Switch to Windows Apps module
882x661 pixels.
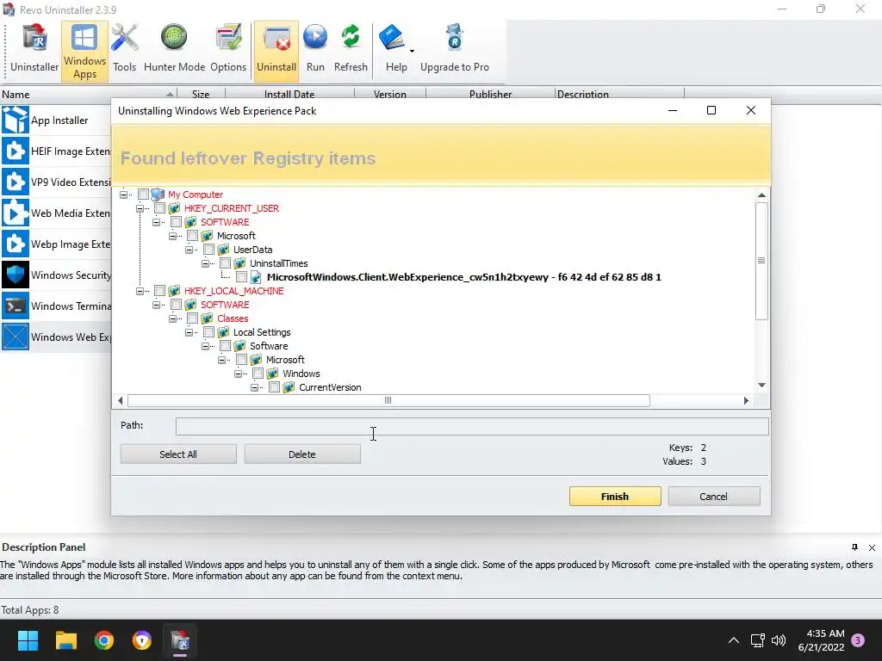pyautogui.click(x=84, y=51)
